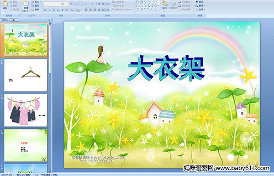Select the oval shape in the shapes gallery

click(155, 2)
